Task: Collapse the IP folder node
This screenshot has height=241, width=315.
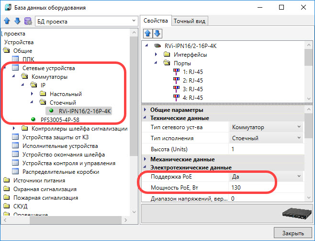Action: [22, 85]
